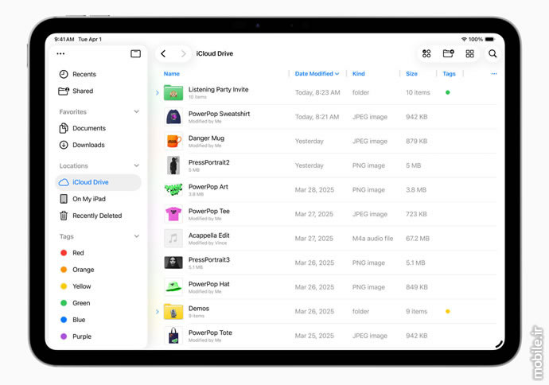Collapse the Locations section chevron
The width and height of the screenshot is (549, 385).
pyautogui.click(x=137, y=165)
